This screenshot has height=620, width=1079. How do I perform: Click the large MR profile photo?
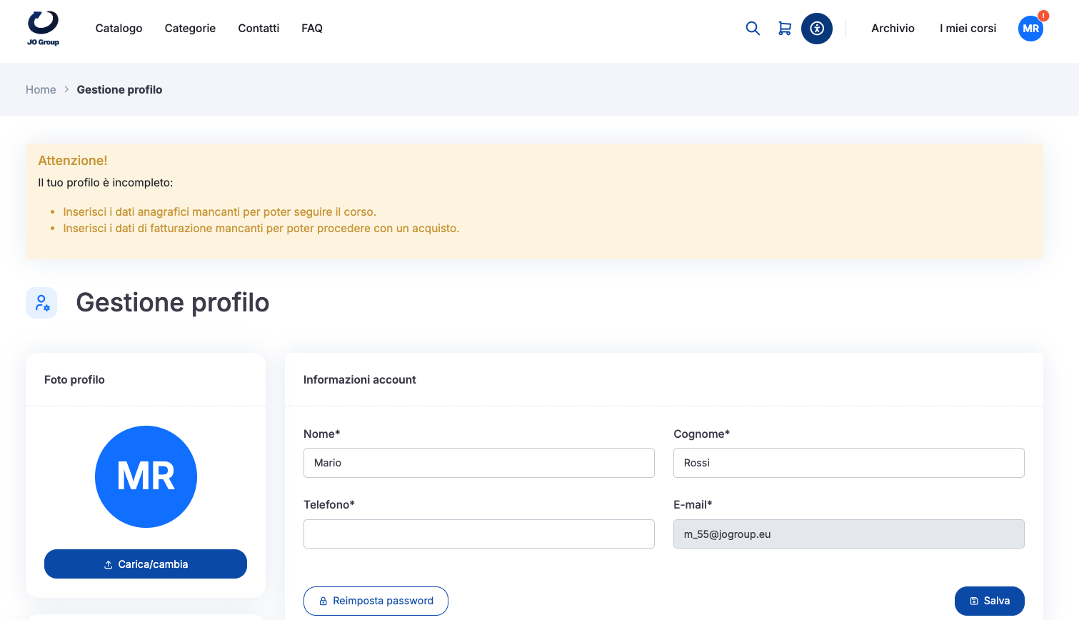[x=146, y=476]
